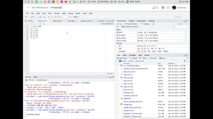Open the Tools menu
This screenshot has height=119, width=213.
[85, 13]
